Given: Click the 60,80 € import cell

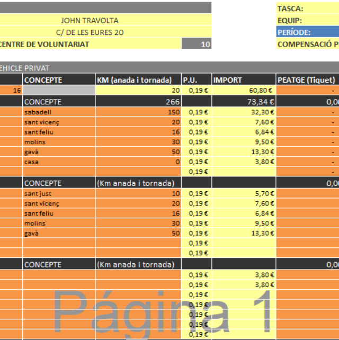Looking at the screenshot, I should (x=244, y=91).
